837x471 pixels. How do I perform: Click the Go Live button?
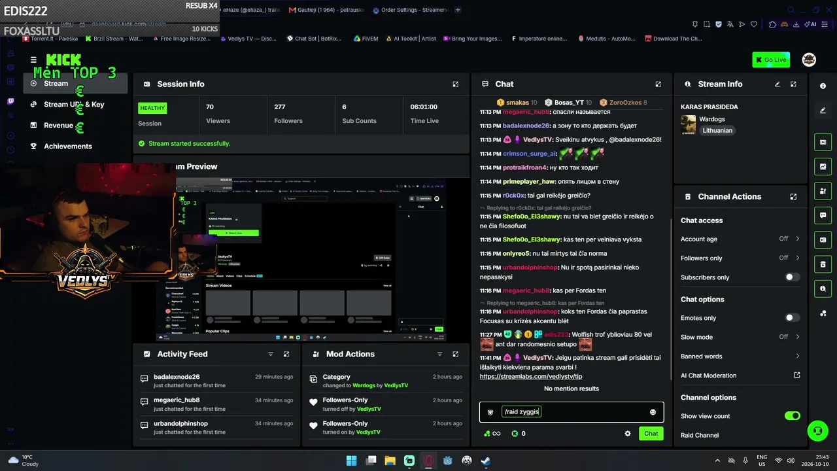coord(771,60)
